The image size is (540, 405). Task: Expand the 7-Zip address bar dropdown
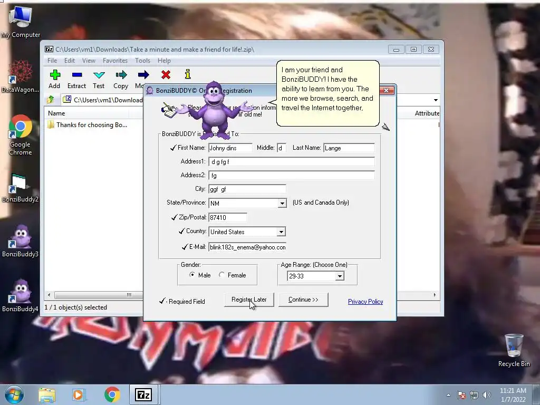tap(436, 100)
